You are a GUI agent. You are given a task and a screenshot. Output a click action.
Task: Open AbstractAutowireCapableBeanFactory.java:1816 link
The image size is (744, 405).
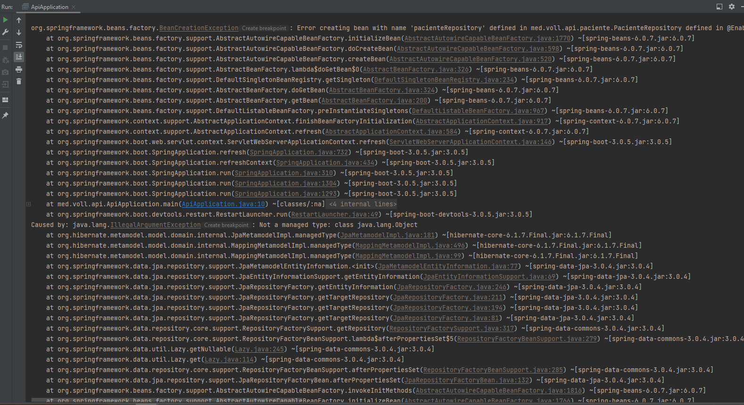pyautogui.click(x=499, y=391)
